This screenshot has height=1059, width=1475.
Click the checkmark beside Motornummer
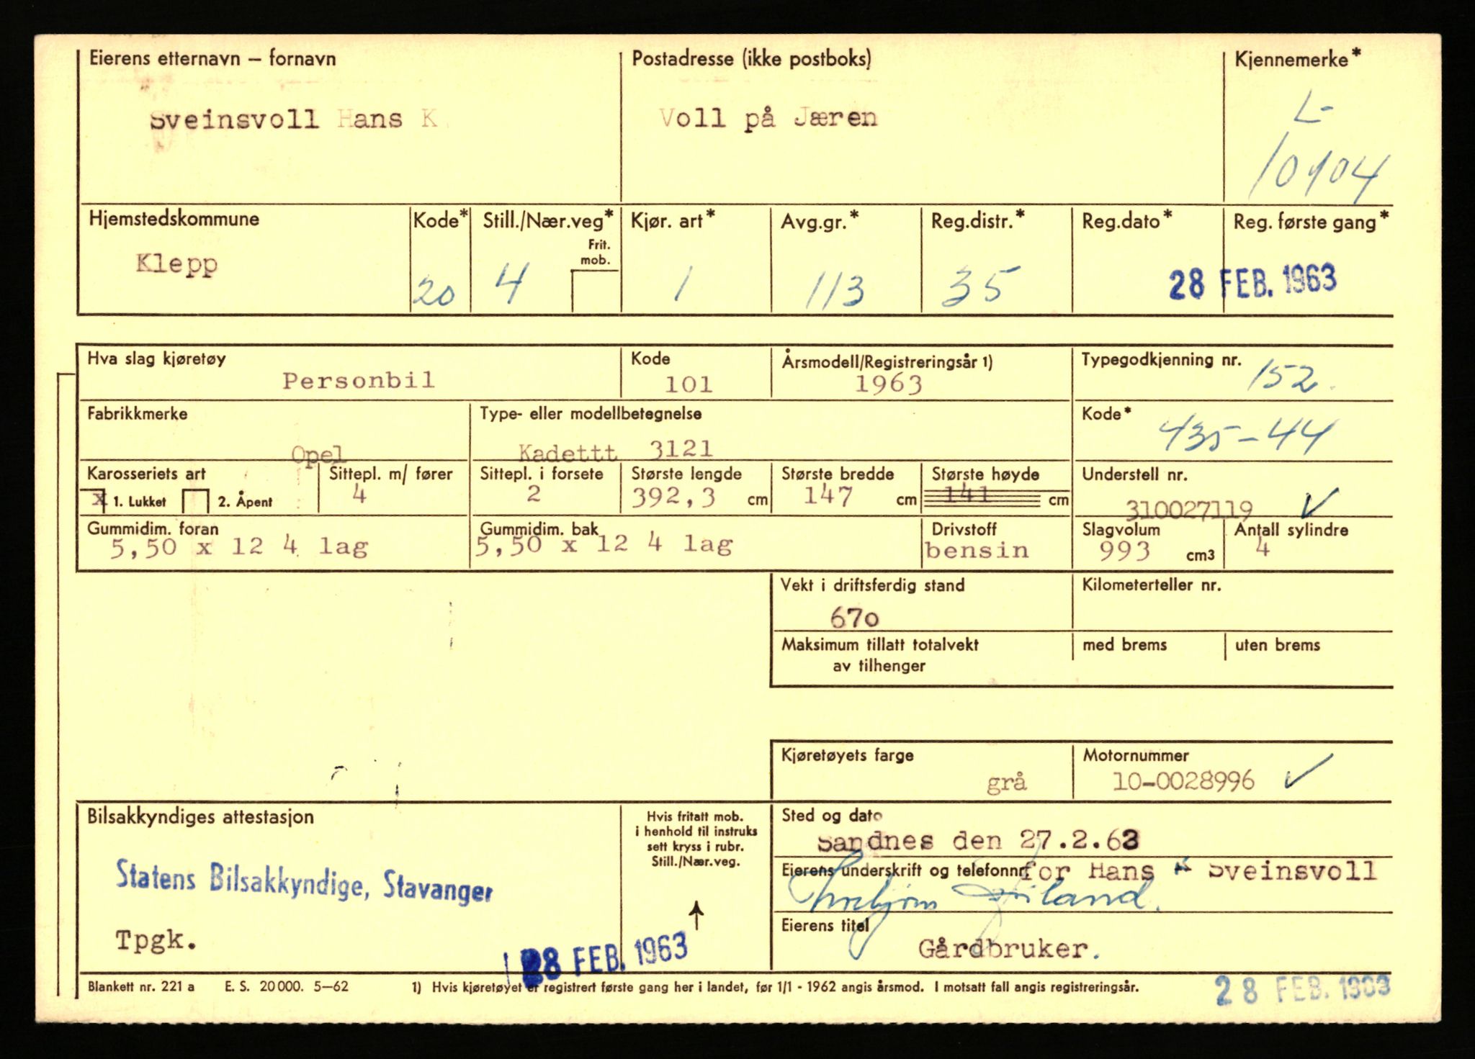(x=1308, y=771)
